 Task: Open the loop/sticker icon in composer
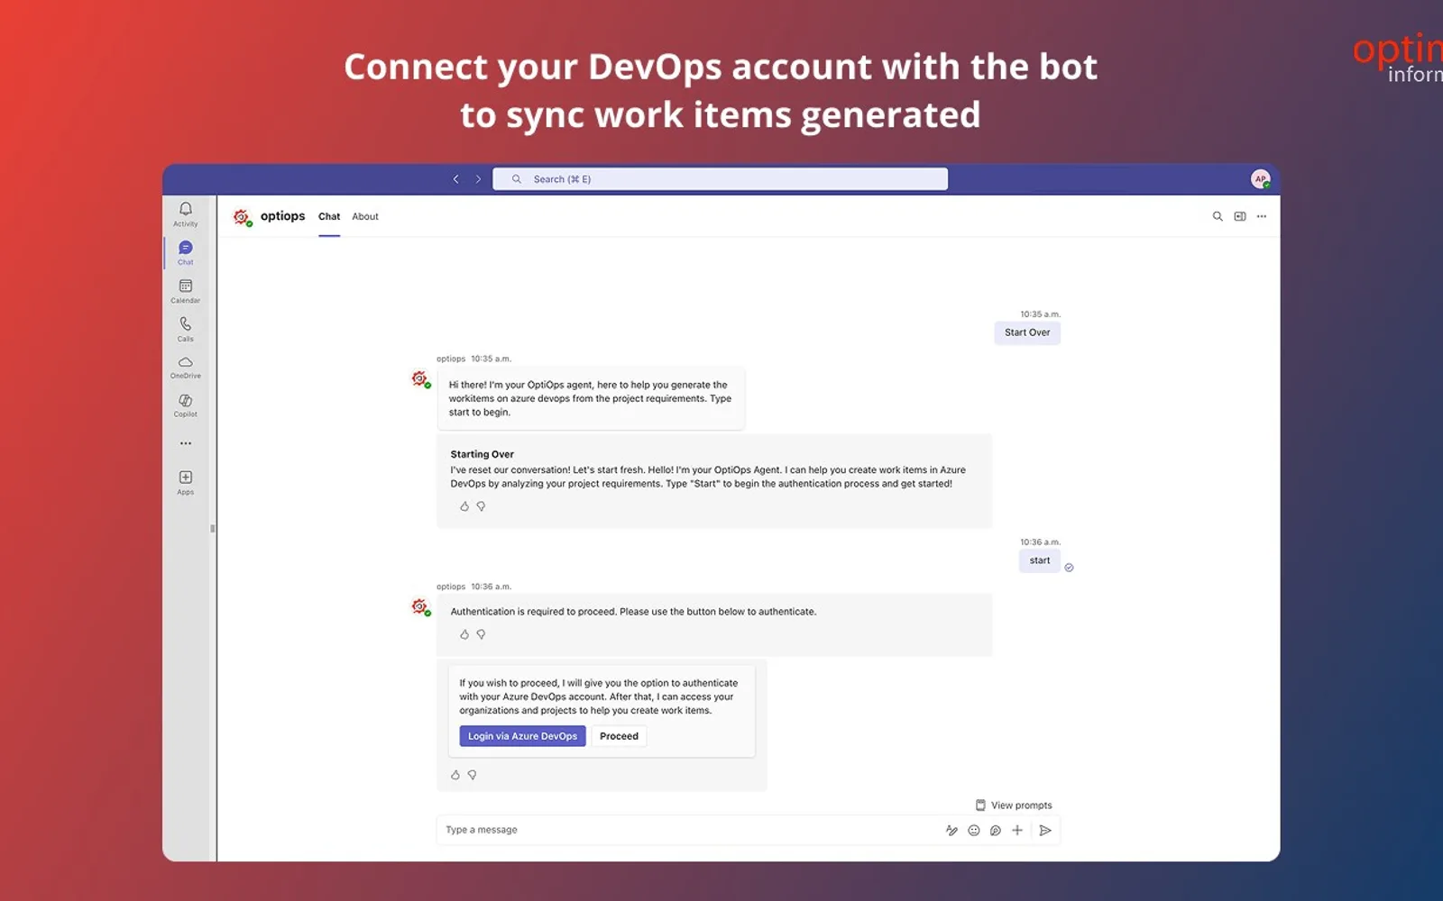click(996, 831)
